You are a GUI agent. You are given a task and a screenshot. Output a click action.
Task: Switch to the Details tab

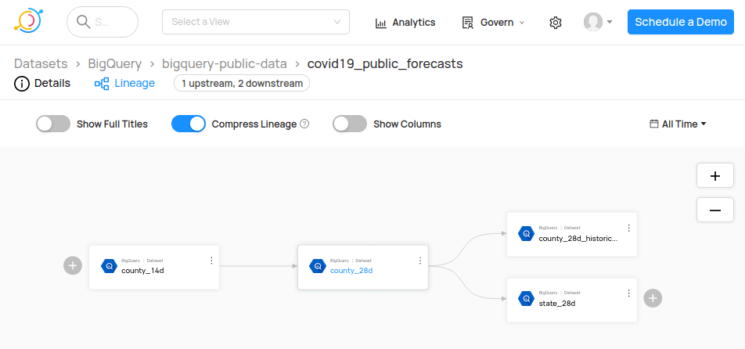pyautogui.click(x=42, y=83)
